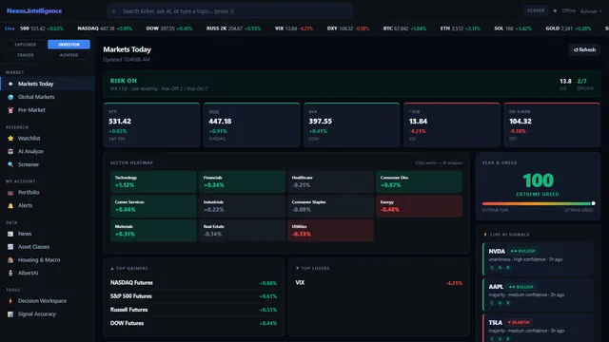Click the Global Markets globe icon
609x342 pixels.
point(10,97)
